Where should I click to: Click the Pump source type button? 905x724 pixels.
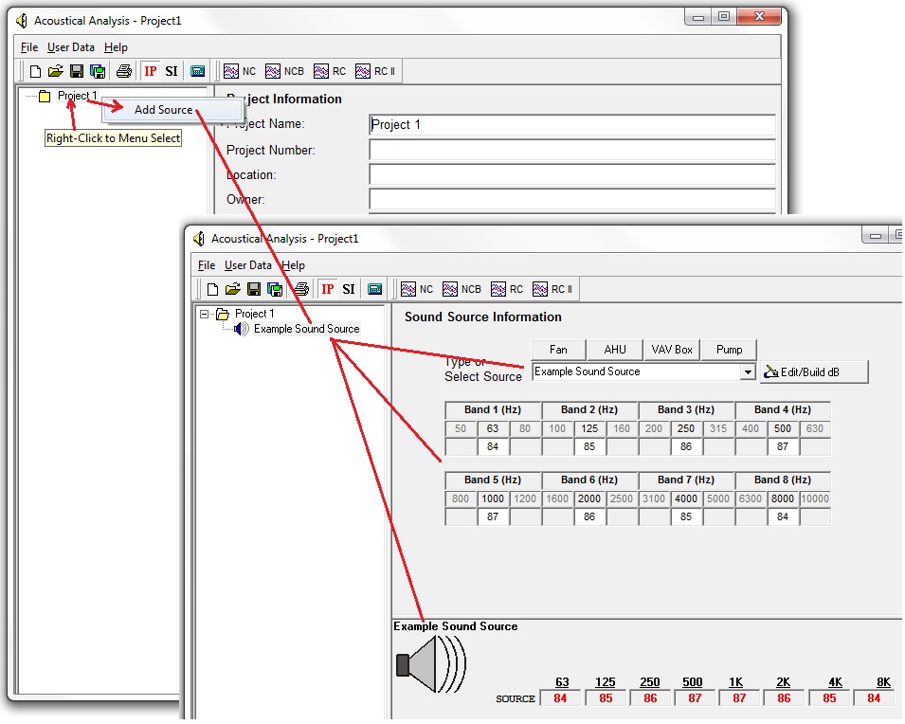coord(729,350)
